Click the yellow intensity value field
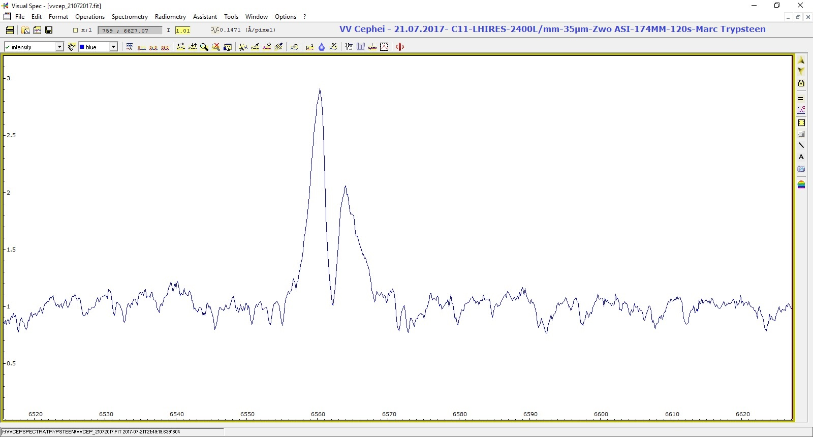This screenshot has width=813, height=437. point(182,30)
